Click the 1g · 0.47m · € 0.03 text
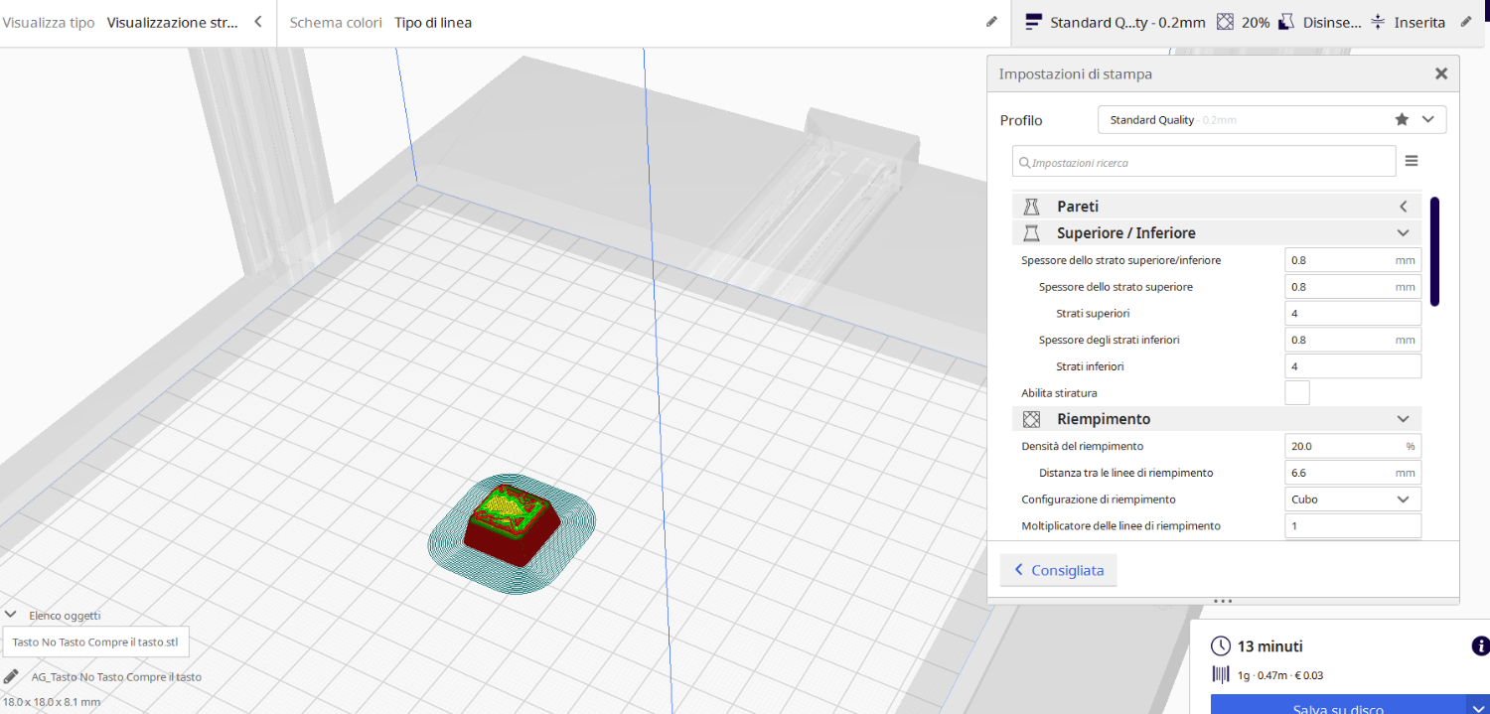This screenshot has height=714, width=1490. coord(1280,675)
